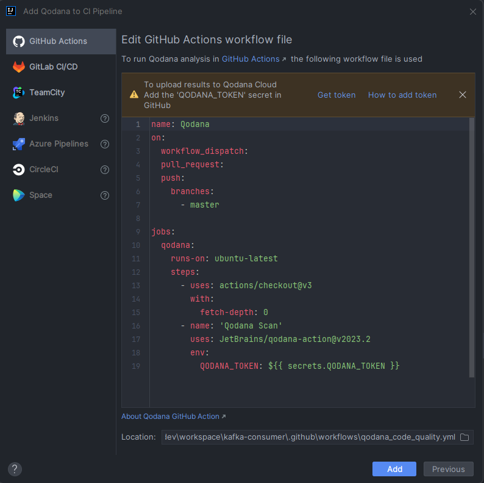Click the 'Edit GitHub Actions workflow file' heading

click(207, 40)
